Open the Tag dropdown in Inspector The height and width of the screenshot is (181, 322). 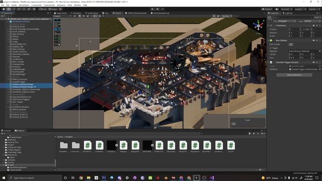(287, 21)
